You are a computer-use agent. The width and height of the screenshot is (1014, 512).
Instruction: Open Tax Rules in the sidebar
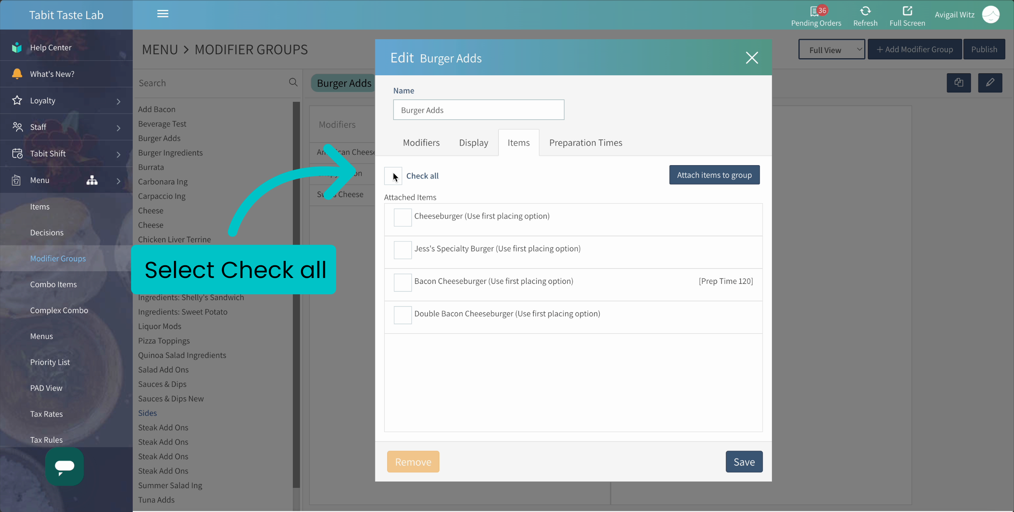[46, 440]
